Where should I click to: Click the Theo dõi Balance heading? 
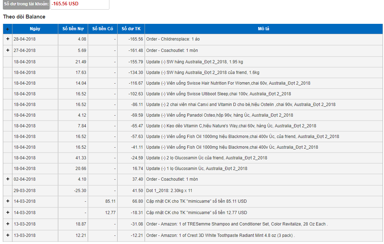point(24,17)
